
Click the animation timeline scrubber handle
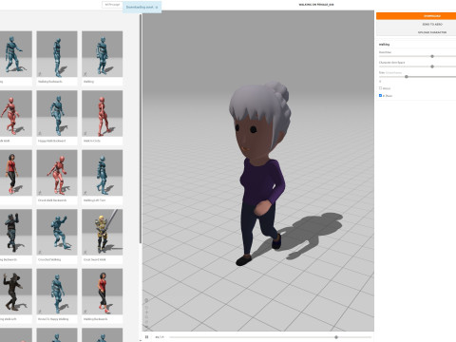(336, 337)
